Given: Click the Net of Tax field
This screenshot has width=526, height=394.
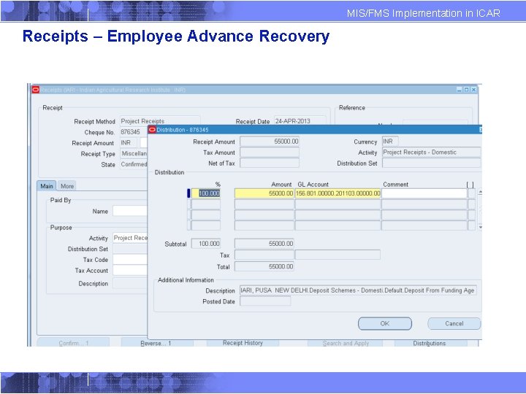Looking at the screenshot, I should pyautogui.click(x=270, y=163).
